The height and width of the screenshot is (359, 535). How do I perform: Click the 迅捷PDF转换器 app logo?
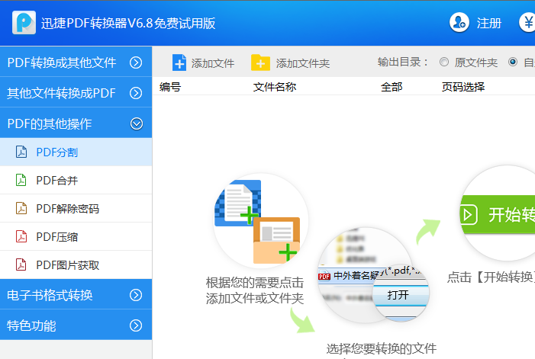(24, 23)
